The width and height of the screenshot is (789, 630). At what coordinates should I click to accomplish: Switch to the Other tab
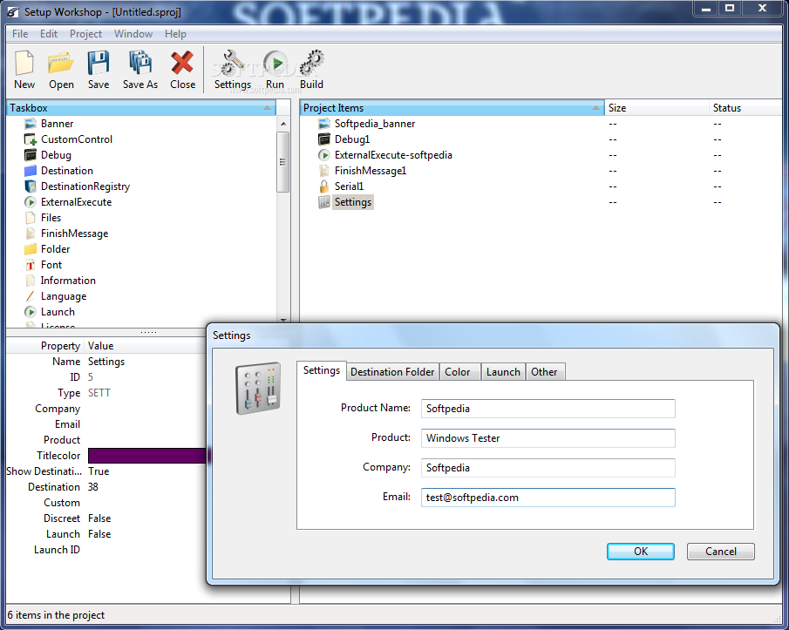pos(544,372)
